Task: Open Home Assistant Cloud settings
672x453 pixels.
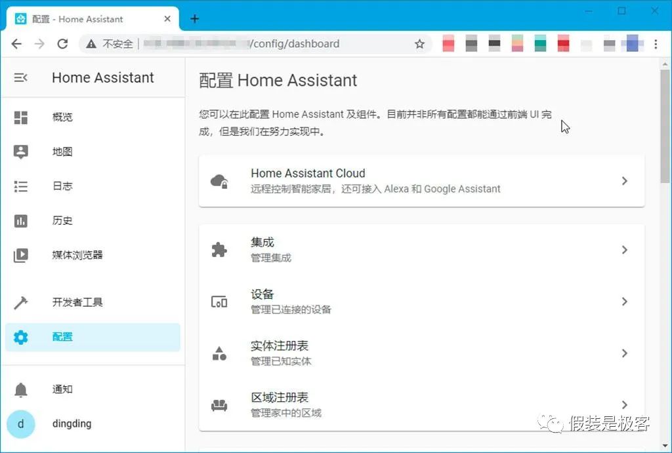Action: 422,181
